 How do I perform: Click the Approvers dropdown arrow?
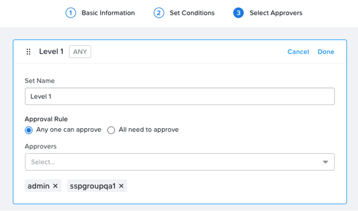[326, 162]
